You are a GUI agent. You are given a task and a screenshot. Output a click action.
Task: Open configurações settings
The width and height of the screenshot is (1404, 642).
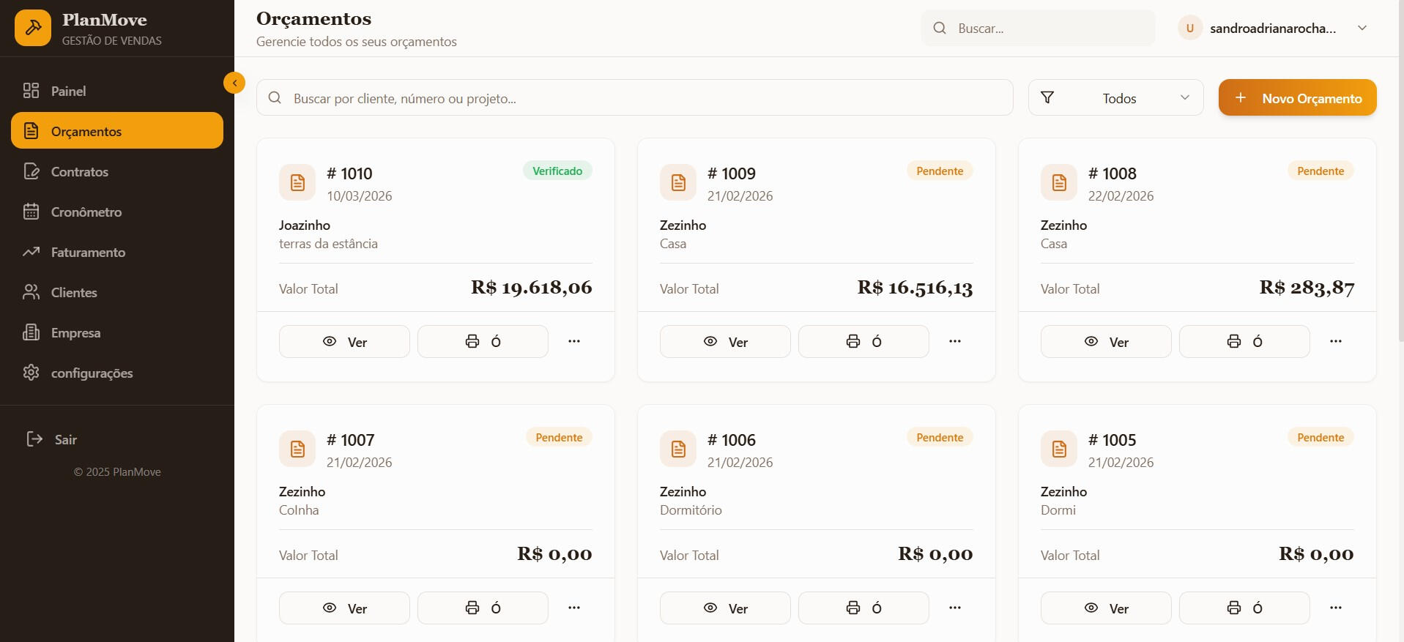click(x=92, y=373)
